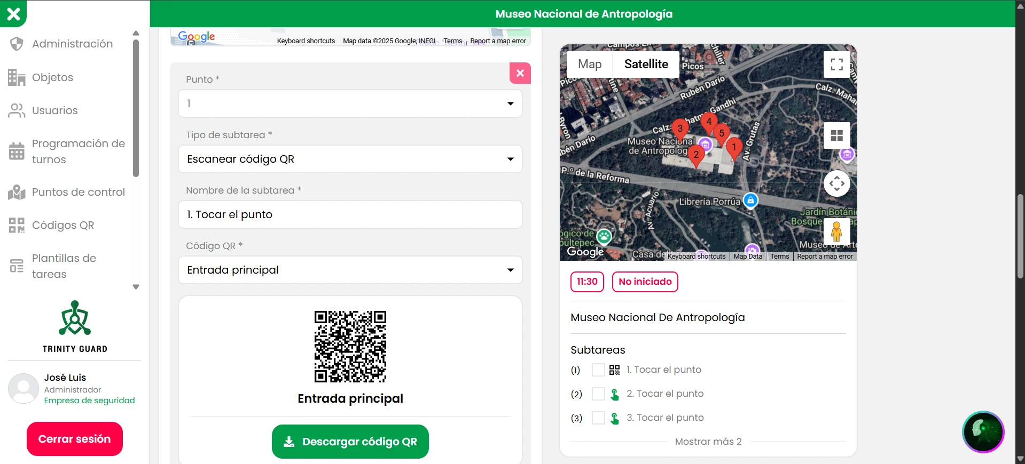
Task: Open the floating assistant avatar icon
Action: pos(983,431)
